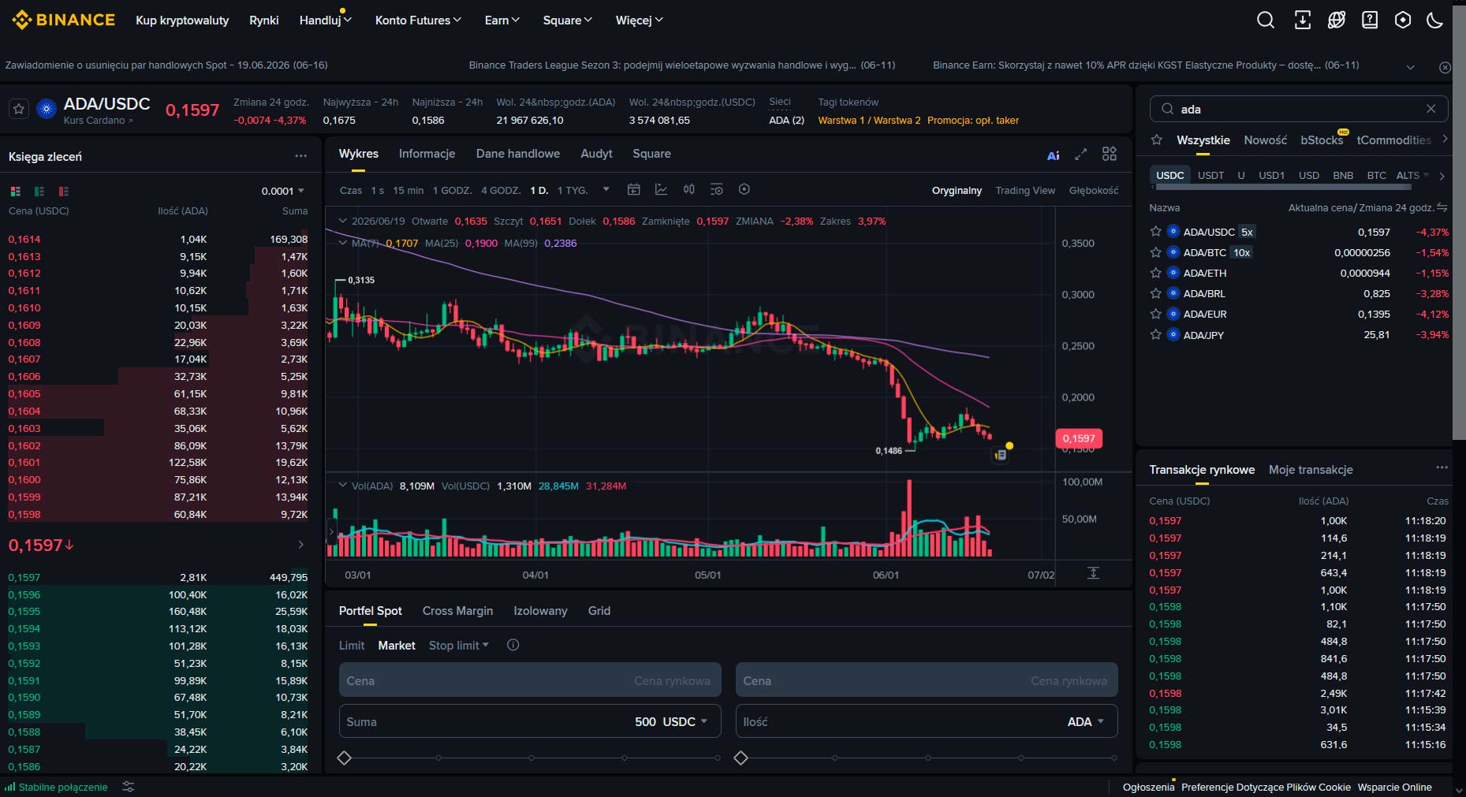Screen dimensions: 1466x797
Task: Open market order info circle icon
Action: 513,645
